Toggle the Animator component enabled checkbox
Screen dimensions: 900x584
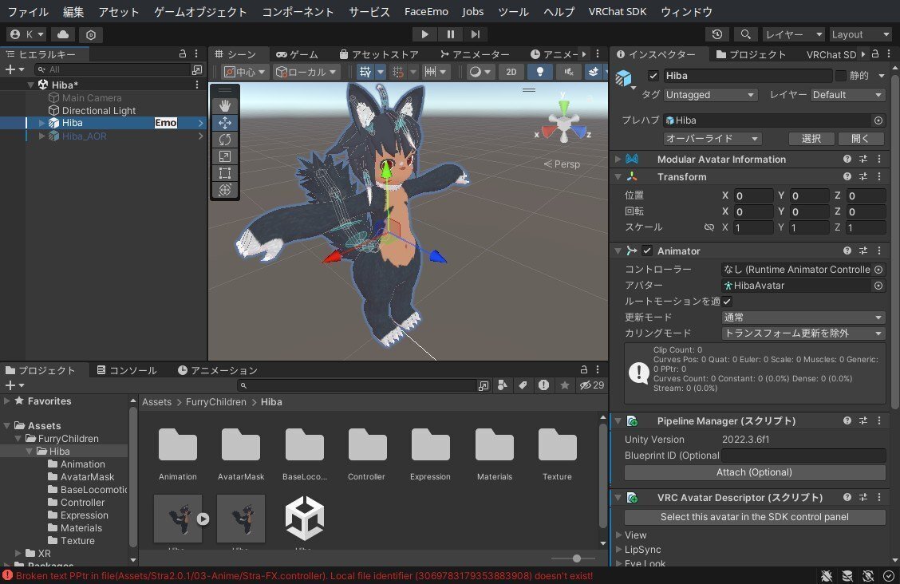[x=647, y=251]
